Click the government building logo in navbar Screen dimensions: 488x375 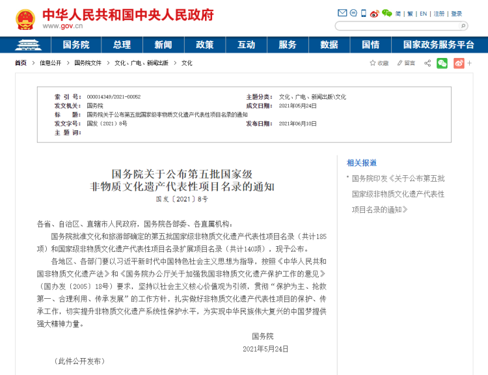click(x=27, y=45)
